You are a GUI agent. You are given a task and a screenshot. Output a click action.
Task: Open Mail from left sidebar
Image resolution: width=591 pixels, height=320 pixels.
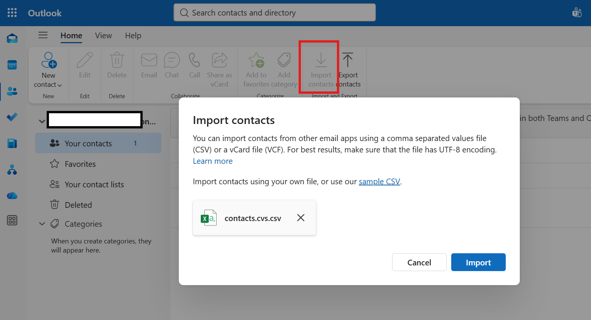(x=12, y=39)
